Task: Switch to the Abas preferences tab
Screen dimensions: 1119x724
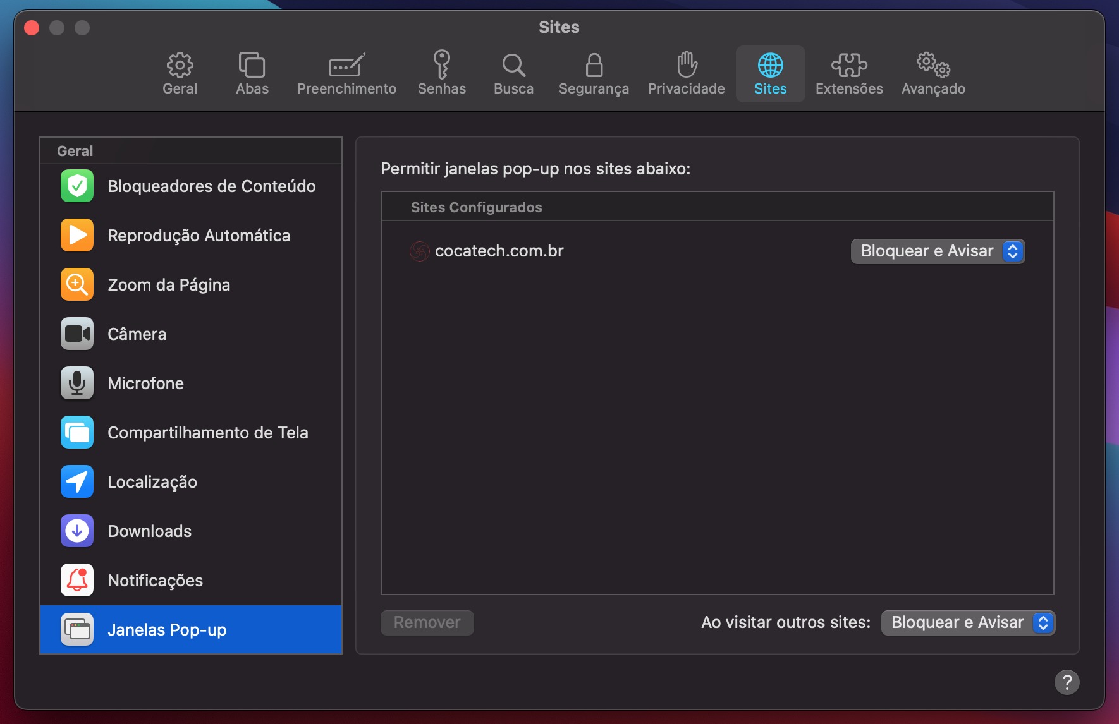Action: click(252, 73)
